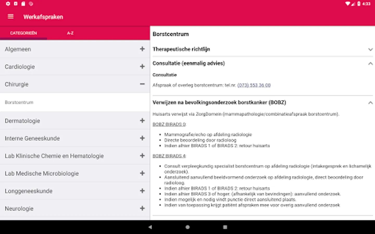Tap the Wi-Fi status icon
This screenshot has width=375, height=234.
(348, 4)
